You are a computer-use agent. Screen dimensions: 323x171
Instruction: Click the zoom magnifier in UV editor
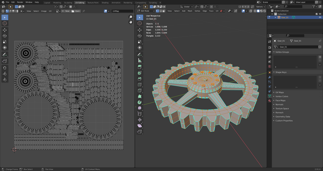coord(131,17)
